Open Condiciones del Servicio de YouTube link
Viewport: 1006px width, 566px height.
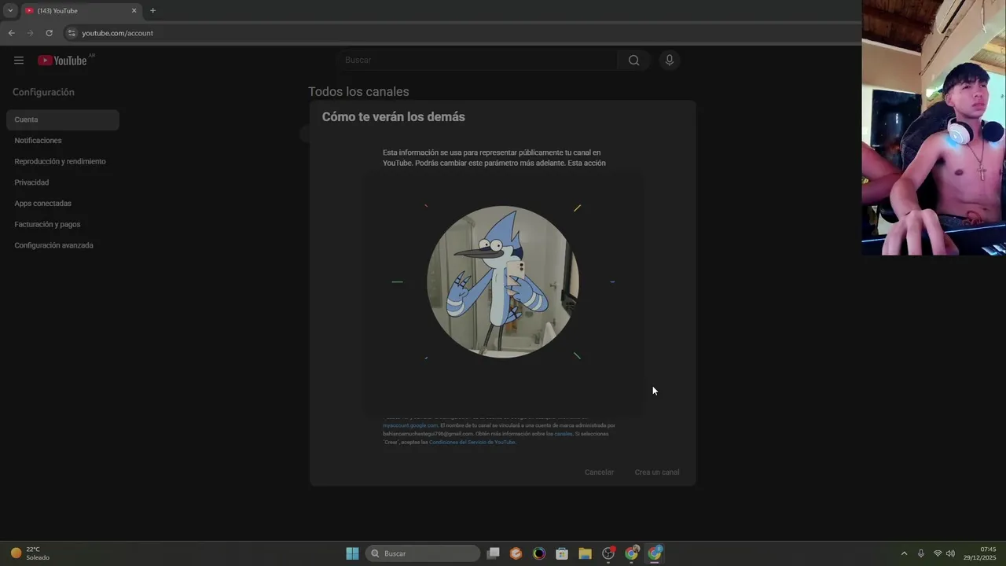472,443
